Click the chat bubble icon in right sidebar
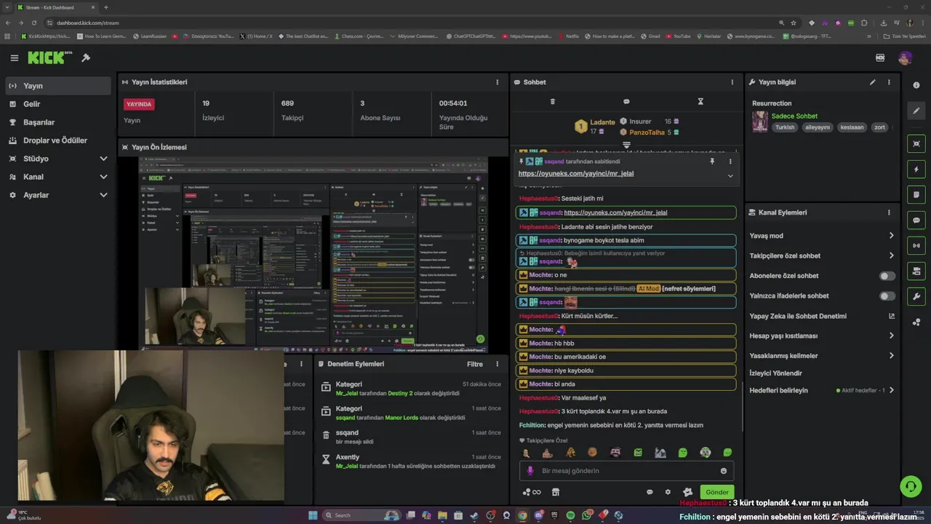Screen dimensions: 931x524 point(916,220)
